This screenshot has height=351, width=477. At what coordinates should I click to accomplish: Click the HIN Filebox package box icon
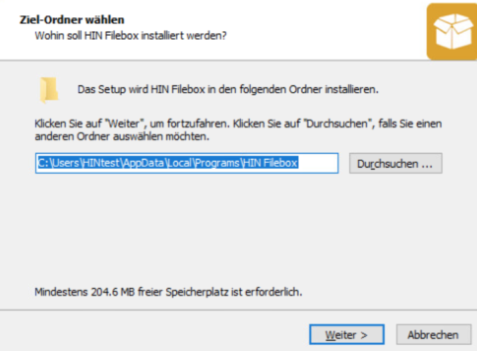tap(452, 31)
